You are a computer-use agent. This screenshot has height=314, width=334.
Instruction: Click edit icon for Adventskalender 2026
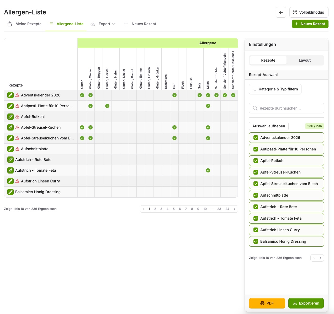coord(10,95)
